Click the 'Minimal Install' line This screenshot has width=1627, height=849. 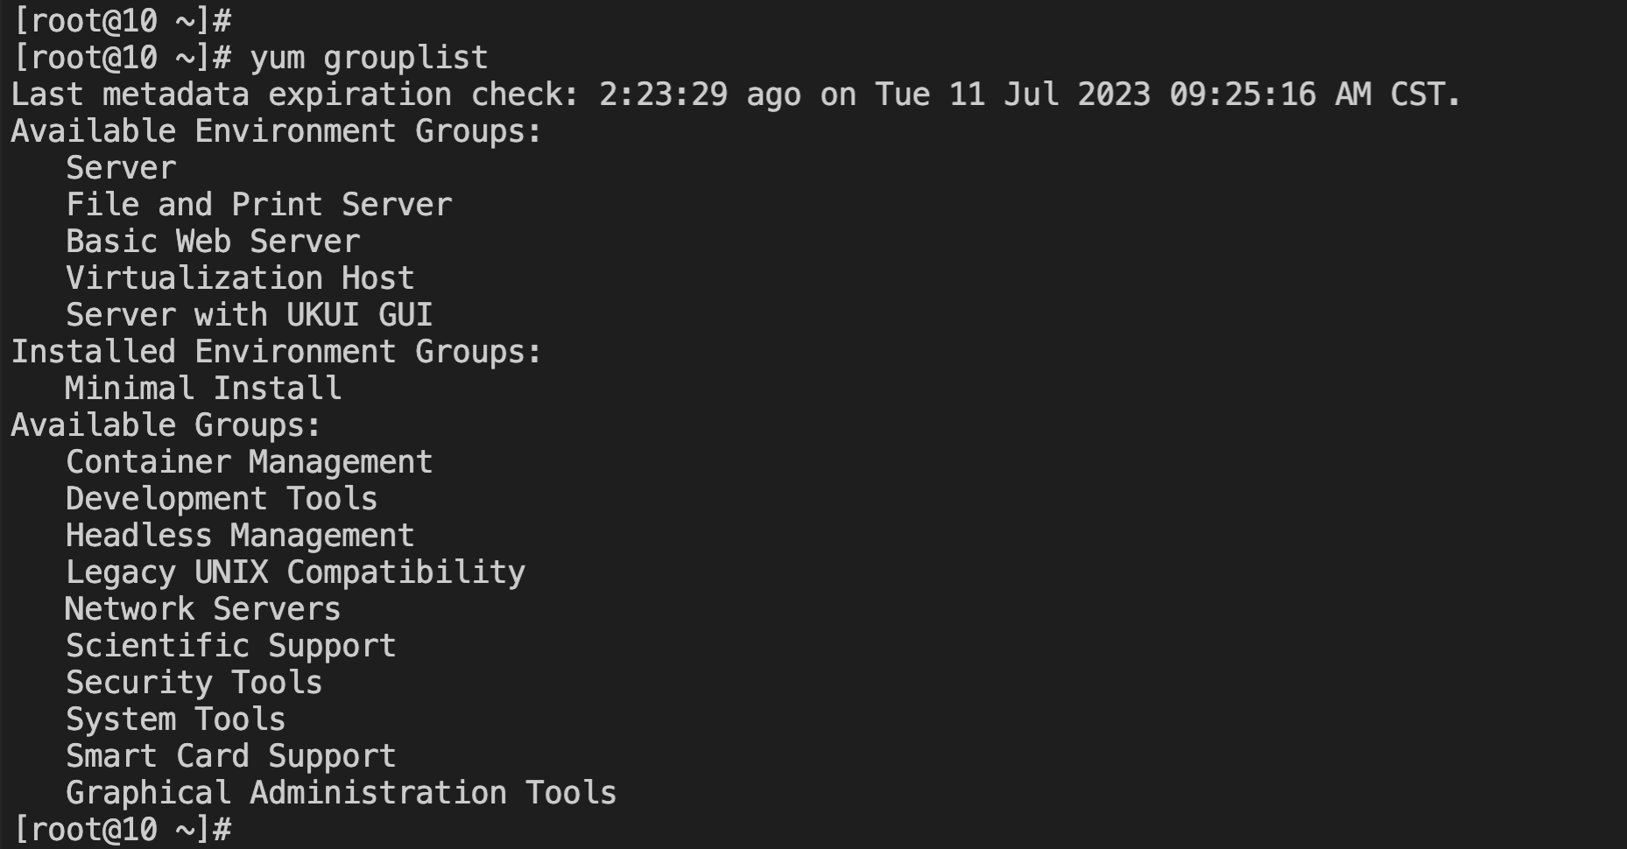point(203,389)
